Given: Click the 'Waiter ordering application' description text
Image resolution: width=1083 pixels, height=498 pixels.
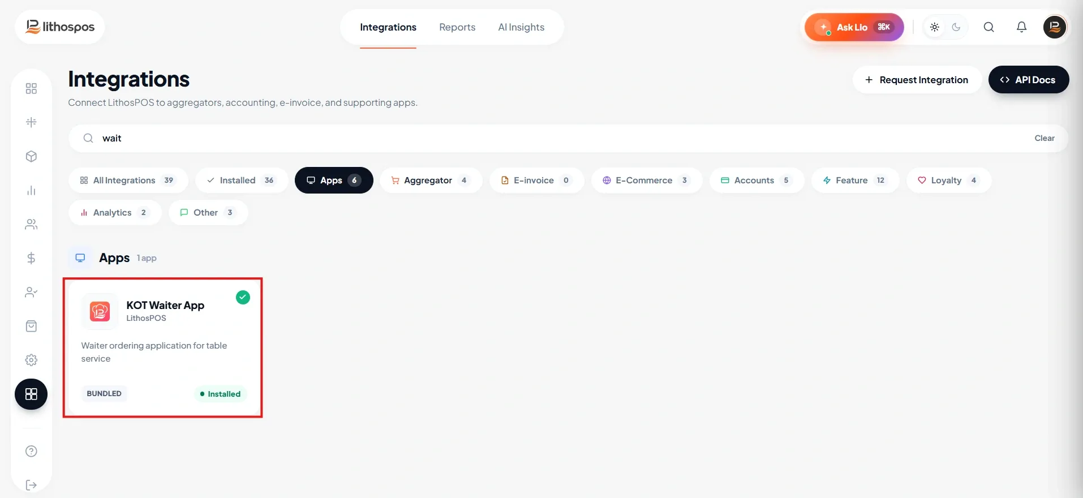Looking at the screenshot, I should coord(154,352).
